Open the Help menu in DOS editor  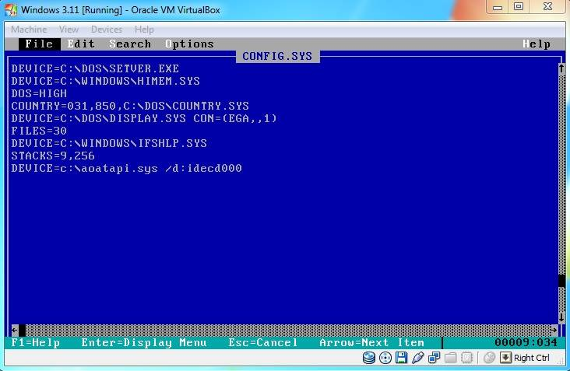click(536, 44)
